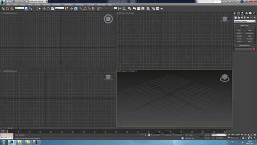
Task: Click the Sphere primitive button
Action: pos(239,33)
